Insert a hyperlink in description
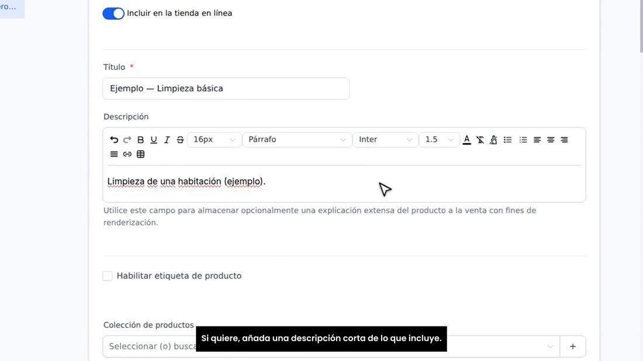 tap(127, 154)
